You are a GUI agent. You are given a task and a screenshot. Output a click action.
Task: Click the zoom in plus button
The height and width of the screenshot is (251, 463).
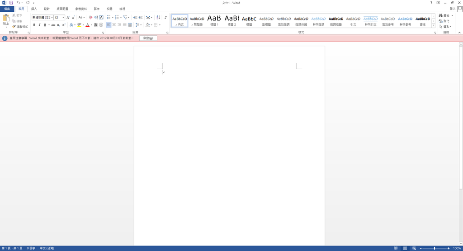pos(449,248)
